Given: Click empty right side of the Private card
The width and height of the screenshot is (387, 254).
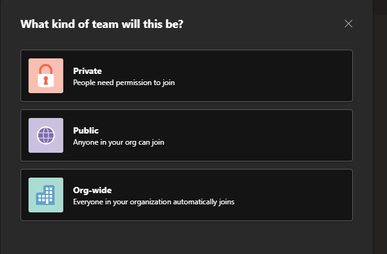Looking at the screenshot, I should click(291, 76).
